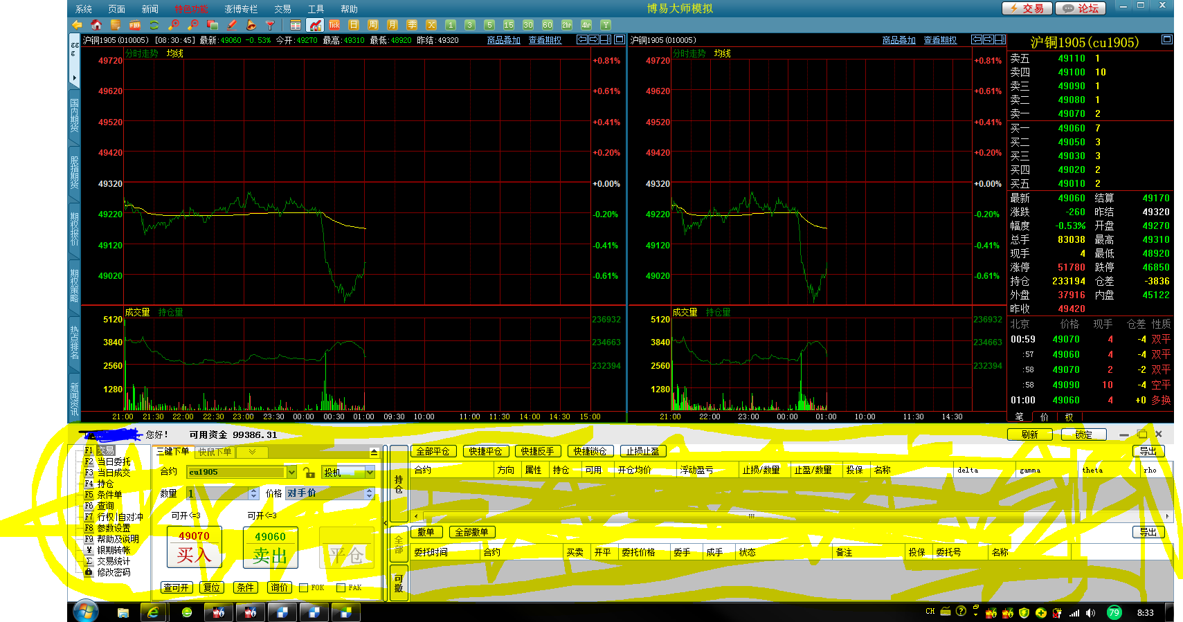Click the green refresh arrows icon
The height and width of the screenshot is (622, 1183).
154,25
